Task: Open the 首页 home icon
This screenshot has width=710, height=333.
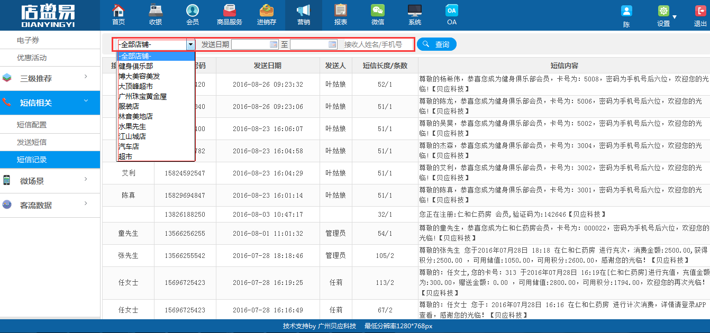Action: (x=119, y=11)
